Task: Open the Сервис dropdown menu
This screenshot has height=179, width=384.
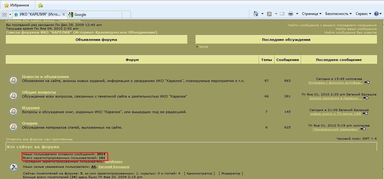Action: (x=363, y=14)
